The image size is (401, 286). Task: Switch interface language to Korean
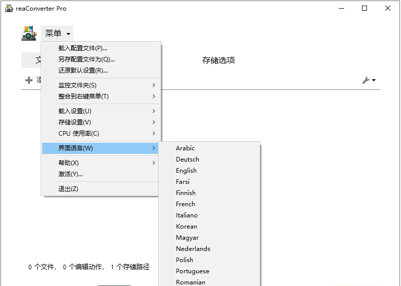209,227
